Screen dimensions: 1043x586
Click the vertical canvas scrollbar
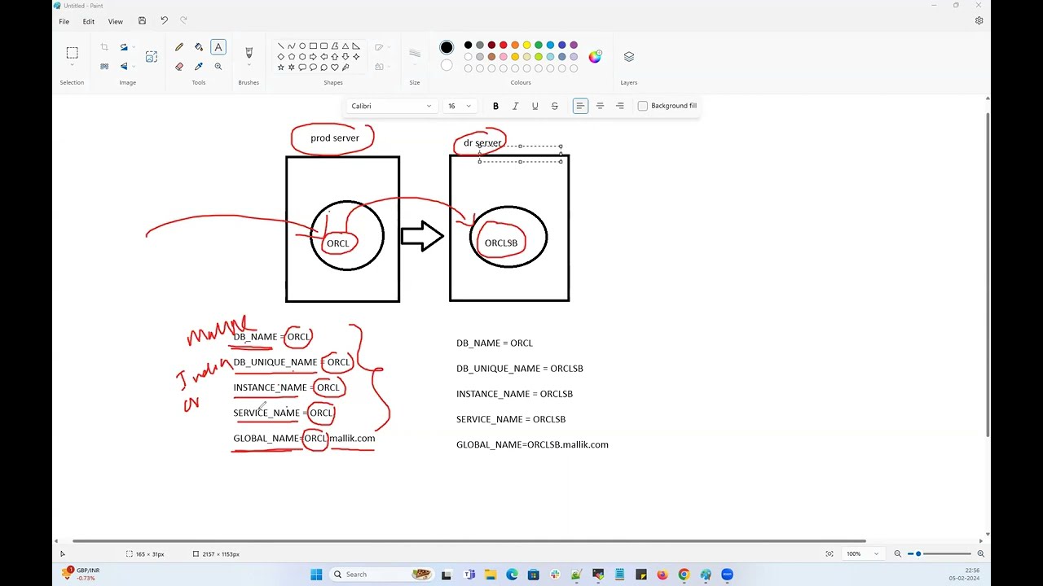[x=988, y=274]
